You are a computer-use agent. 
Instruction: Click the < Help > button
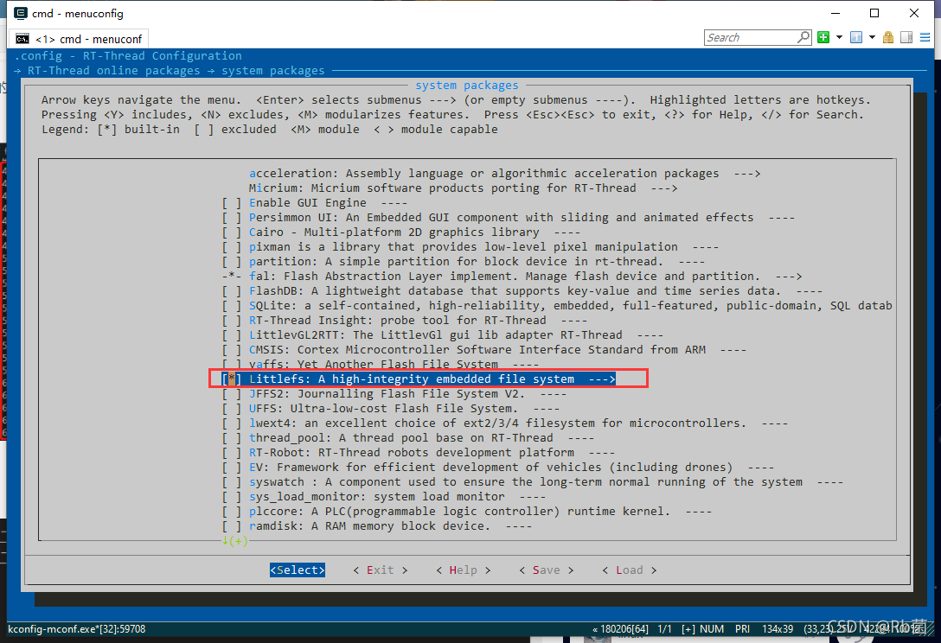point(464,570)
